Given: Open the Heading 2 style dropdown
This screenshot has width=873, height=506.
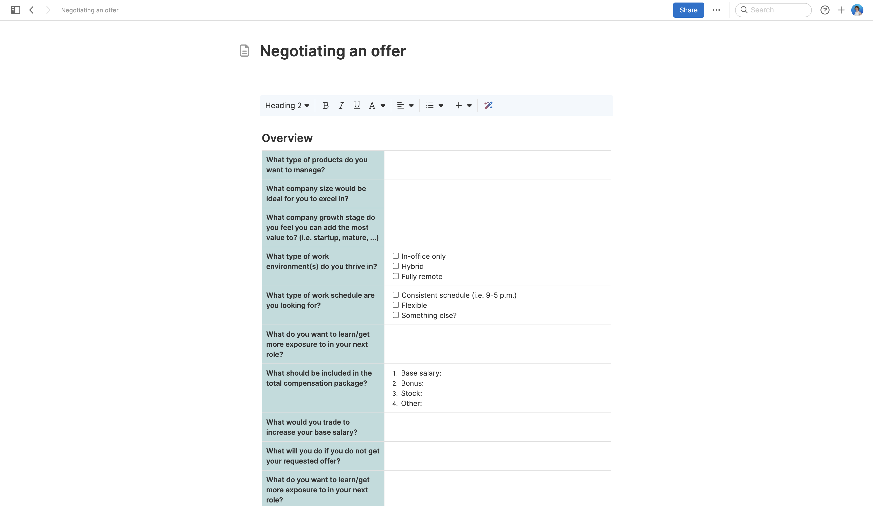Looking at the screenshot, I should tap(287, 105).
